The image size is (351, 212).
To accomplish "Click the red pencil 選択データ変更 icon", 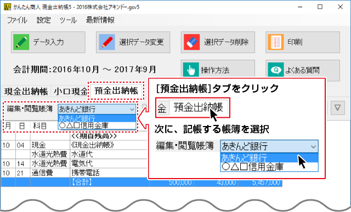I will (x=107, y=42).
